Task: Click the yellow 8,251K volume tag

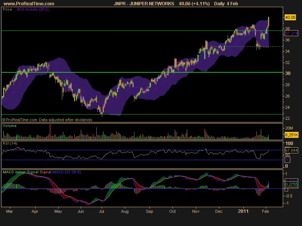Action: coord(291,135)
